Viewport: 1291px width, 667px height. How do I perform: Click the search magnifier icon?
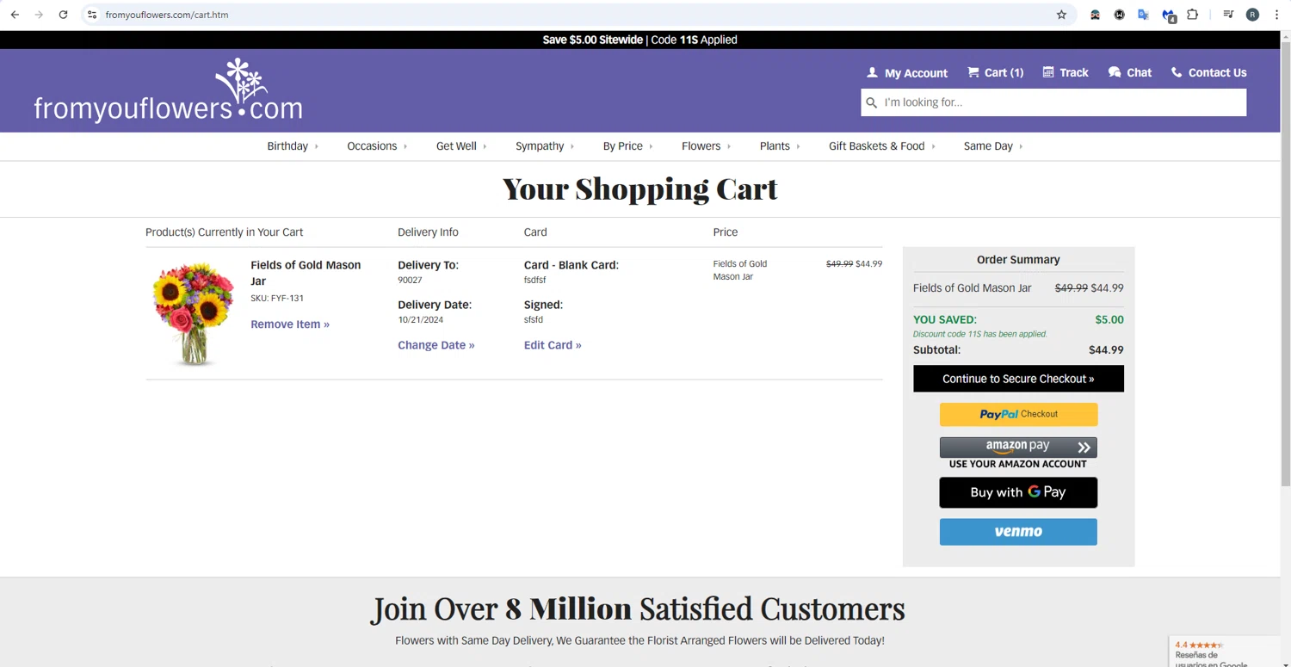click(871, 102)
